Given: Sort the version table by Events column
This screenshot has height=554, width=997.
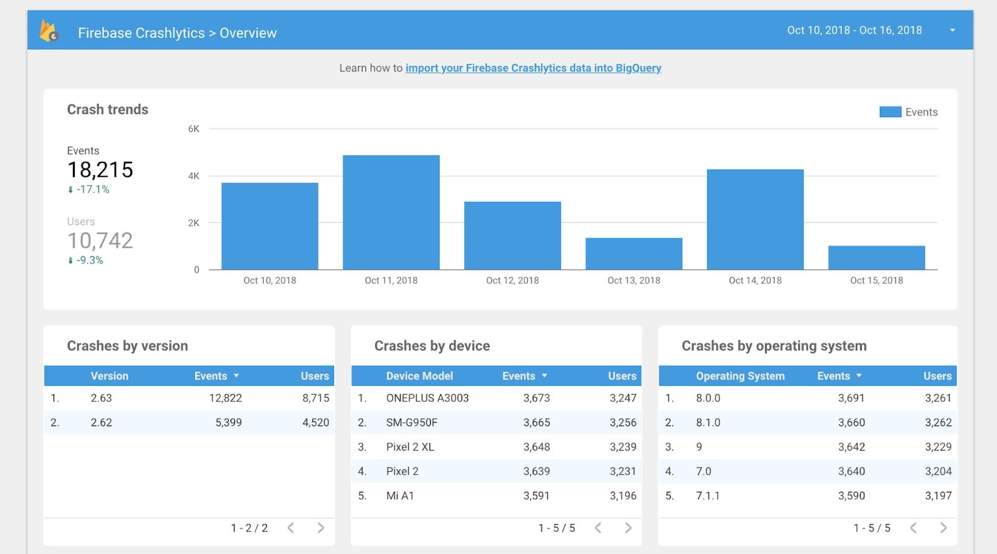Looking at the screenshot, I should 211,376.
